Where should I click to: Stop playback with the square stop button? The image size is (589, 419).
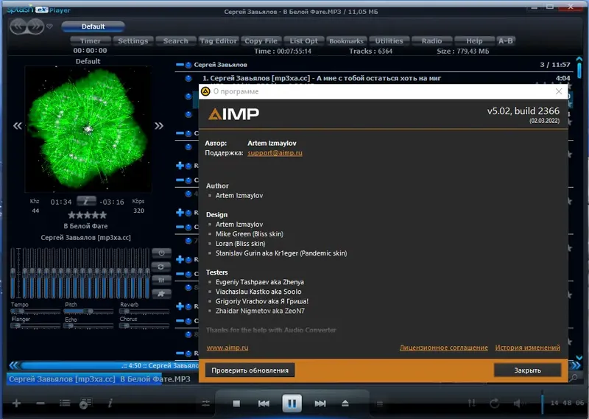(x=236, y=404)
